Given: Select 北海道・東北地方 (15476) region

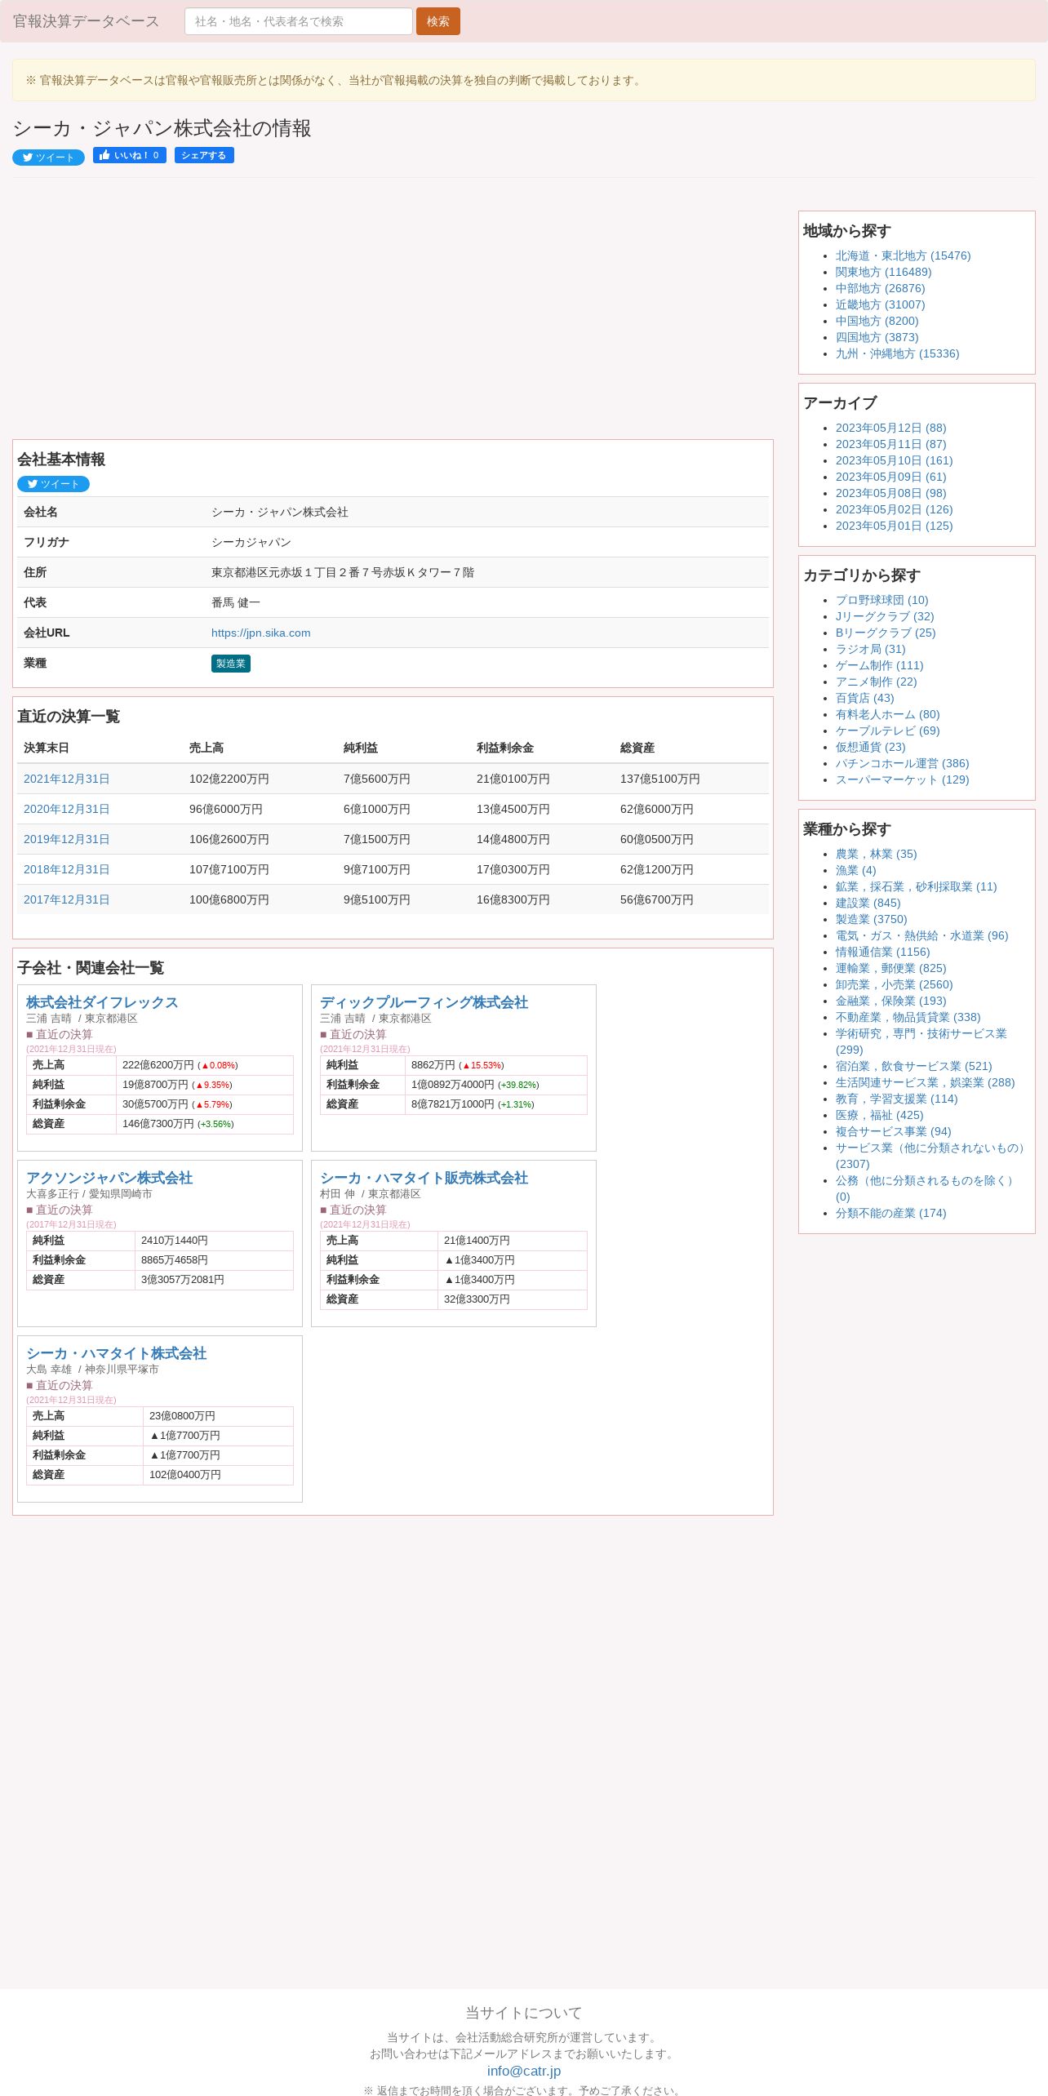Looking at the screenshot, I should coord(903,255).
